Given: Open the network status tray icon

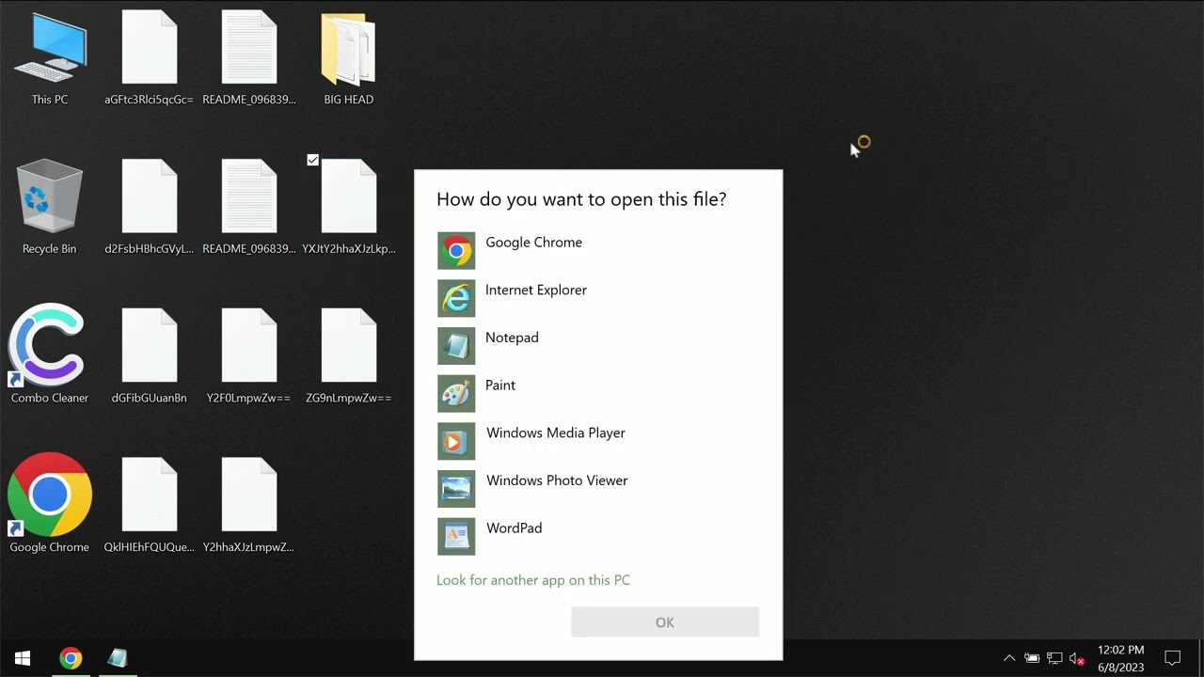Looking at the screenshot, I should [x=1054, y=658].
